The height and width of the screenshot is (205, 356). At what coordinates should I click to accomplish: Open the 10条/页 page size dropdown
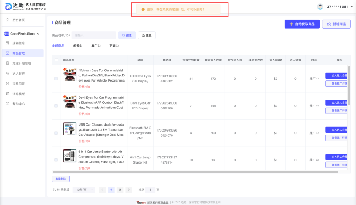(83, 190)
